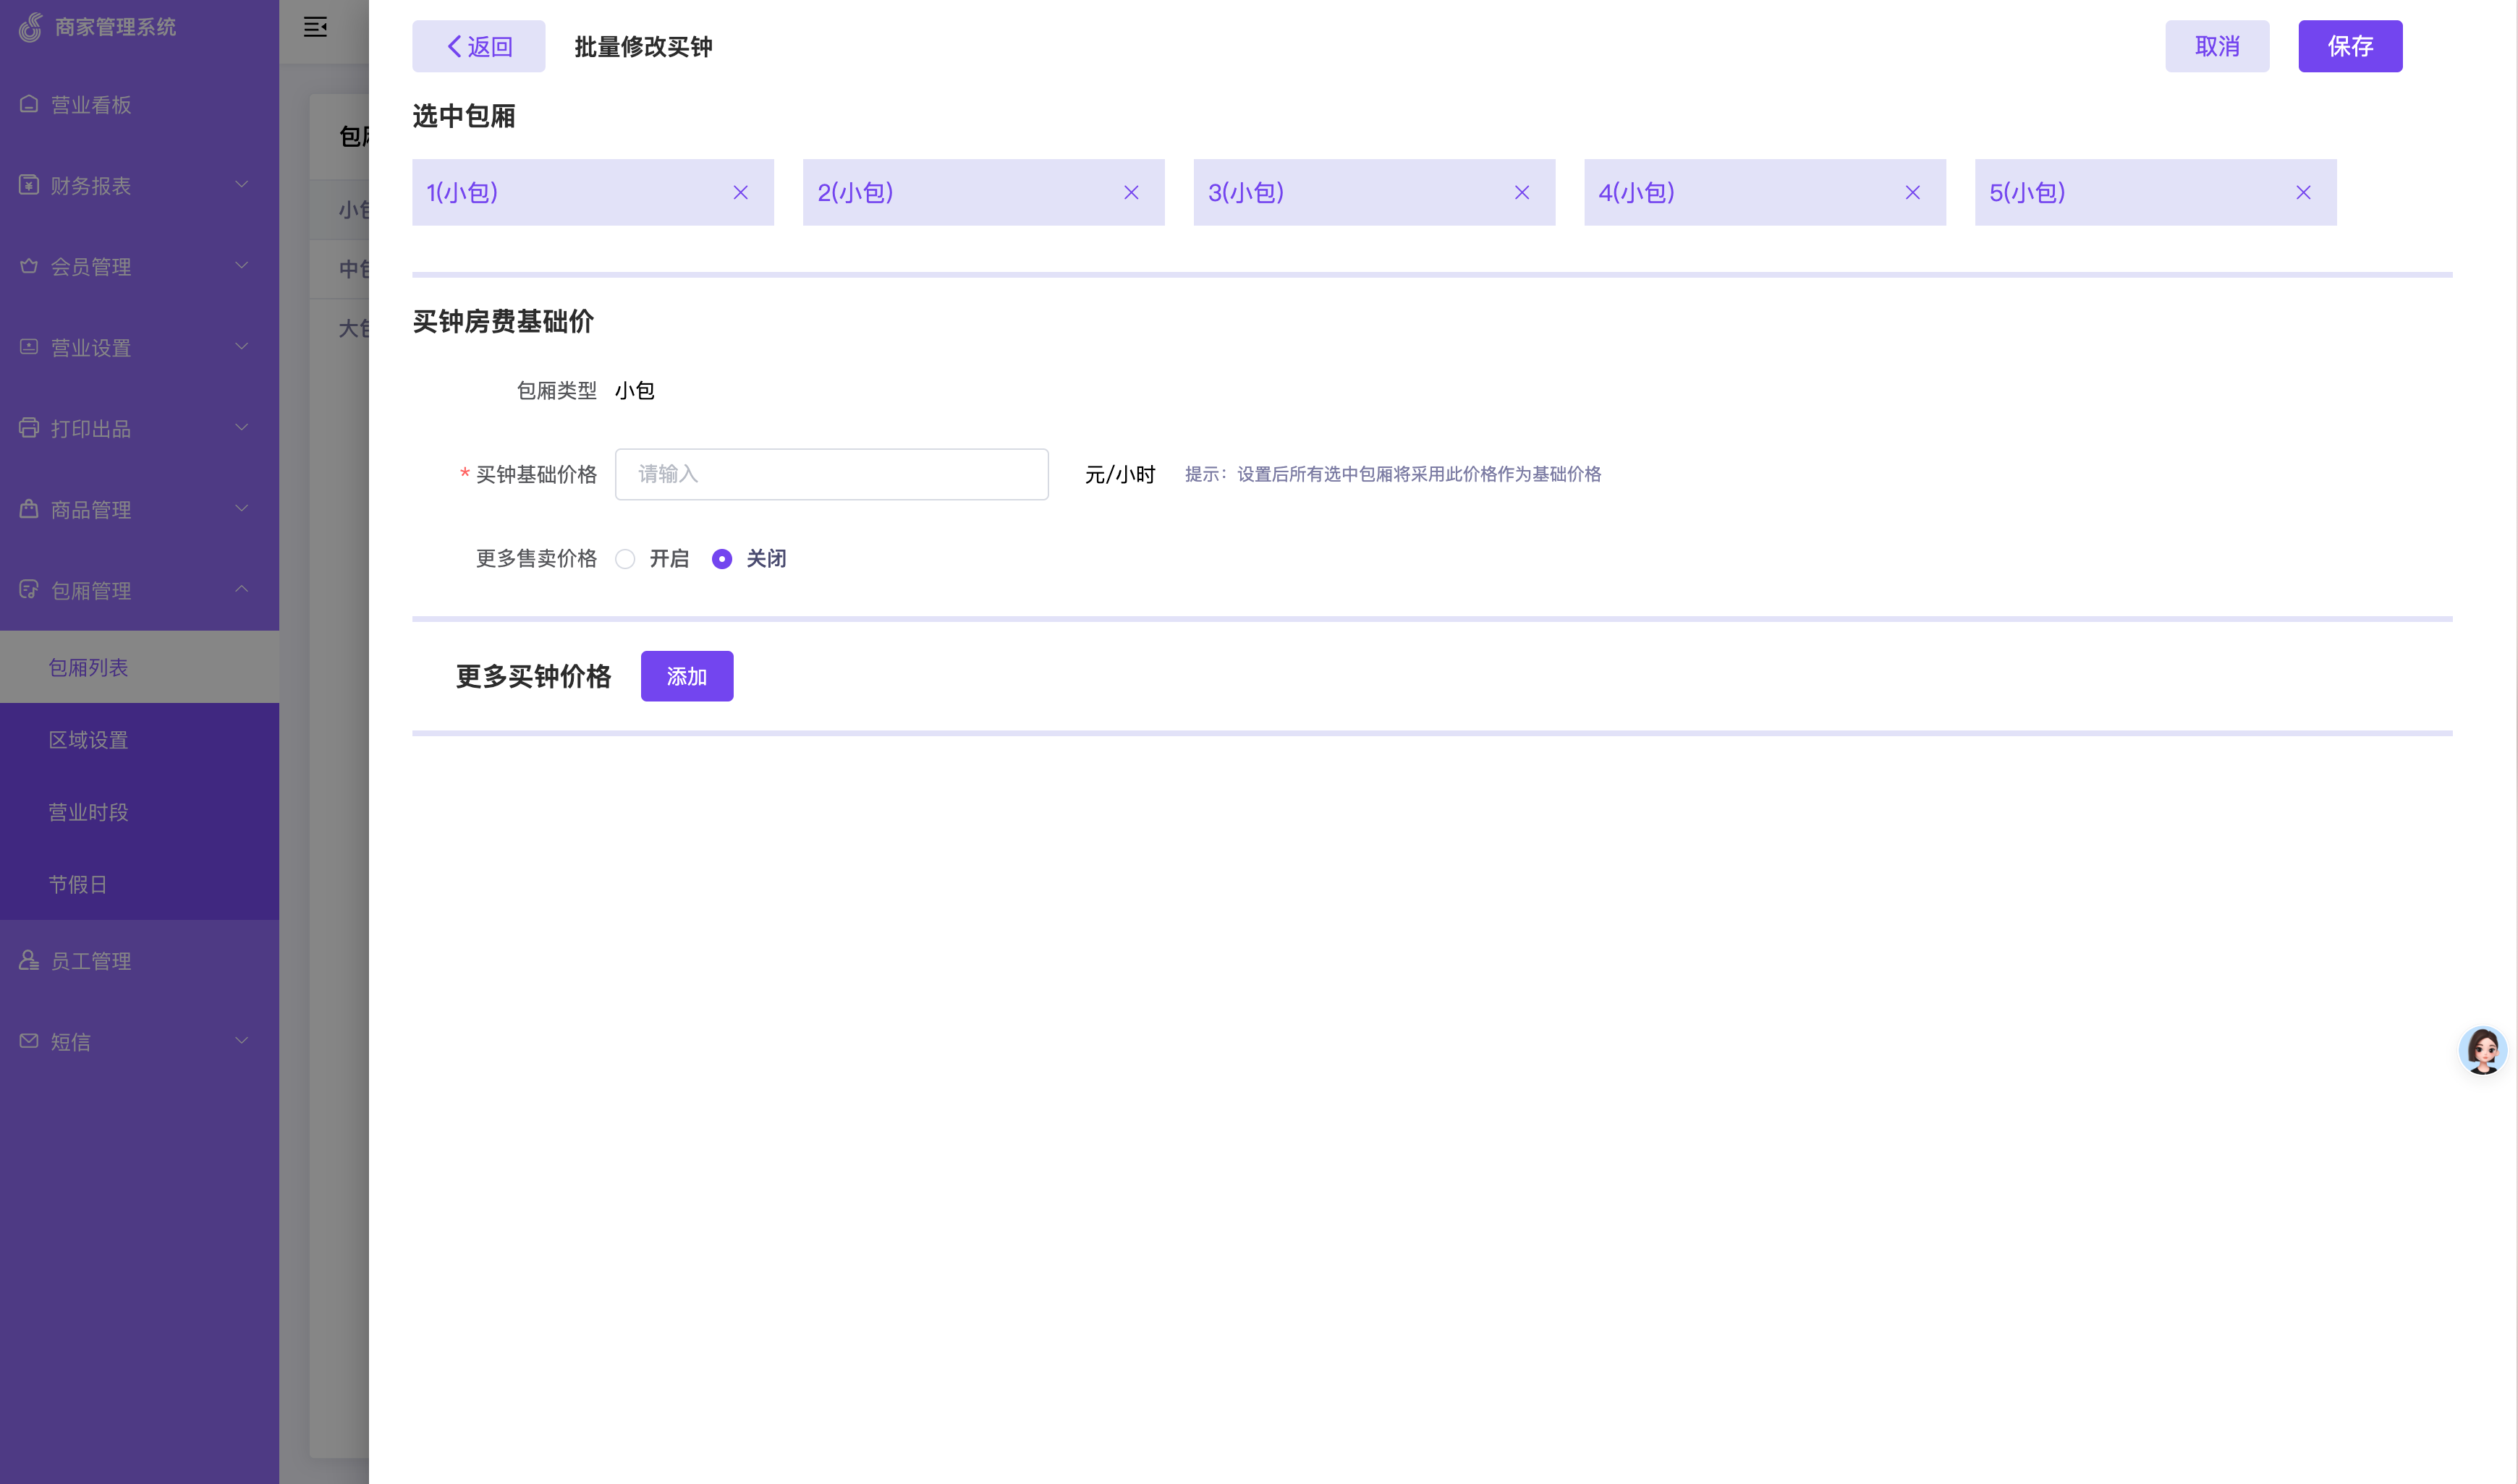Click the merchant system logo icon
The height and width of the screenshot is (1484, 2518).
[x=31, y=27]
